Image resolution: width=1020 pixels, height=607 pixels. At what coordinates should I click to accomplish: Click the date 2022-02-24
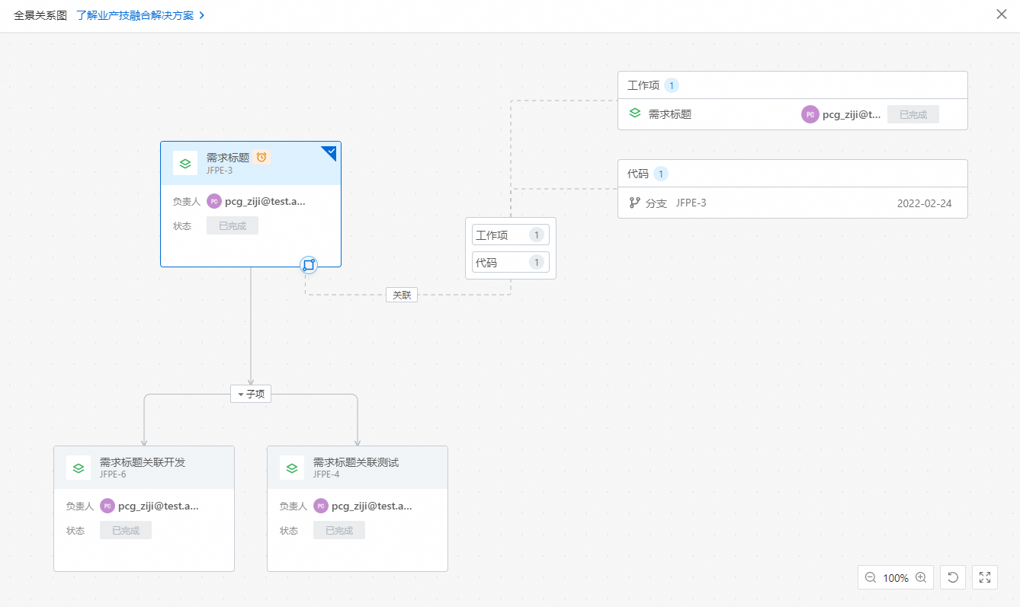pyautogui.click(x=924, y=203)
